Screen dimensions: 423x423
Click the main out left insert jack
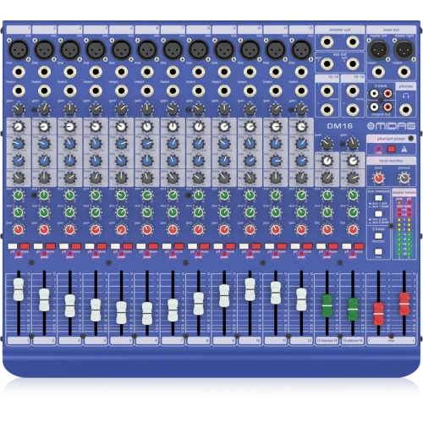[378, 72]
